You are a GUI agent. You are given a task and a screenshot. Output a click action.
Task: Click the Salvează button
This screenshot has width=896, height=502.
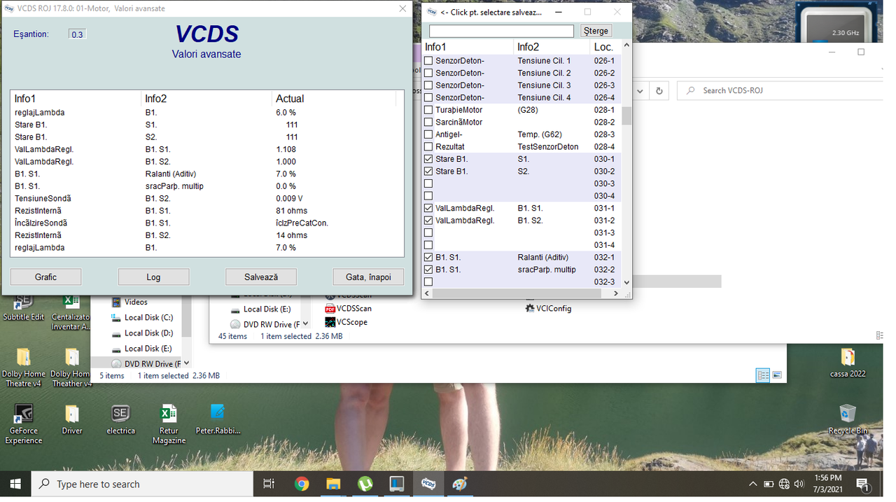click(261, 277)
